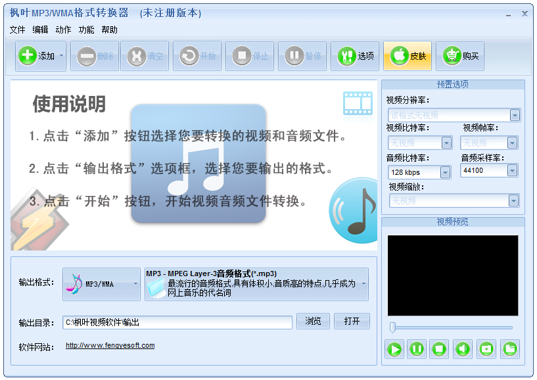537x380 pixels.
Task: Click the 暂停 (Pause) toolbar button
Action: [302, 56]
